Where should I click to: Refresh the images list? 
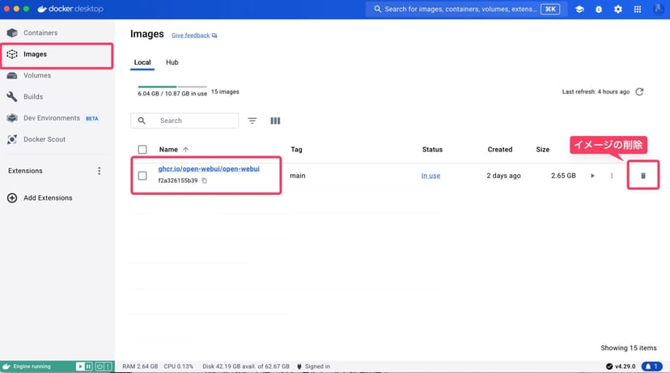(639, 92)
